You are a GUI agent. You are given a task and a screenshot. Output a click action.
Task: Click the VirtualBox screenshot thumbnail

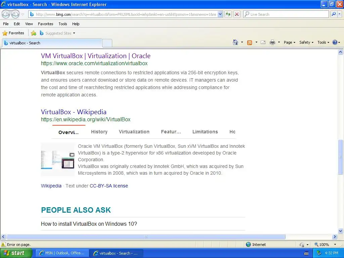[58, 160]
